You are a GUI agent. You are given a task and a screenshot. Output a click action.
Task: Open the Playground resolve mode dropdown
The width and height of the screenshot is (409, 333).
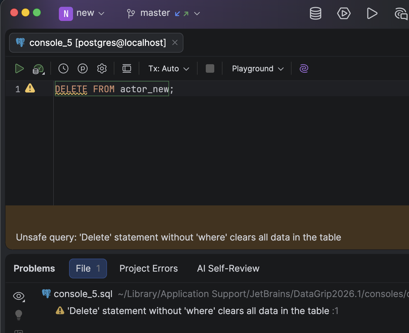(258, 68)
